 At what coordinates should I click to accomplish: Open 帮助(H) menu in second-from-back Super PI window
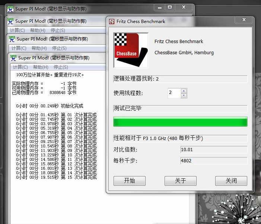38,30
